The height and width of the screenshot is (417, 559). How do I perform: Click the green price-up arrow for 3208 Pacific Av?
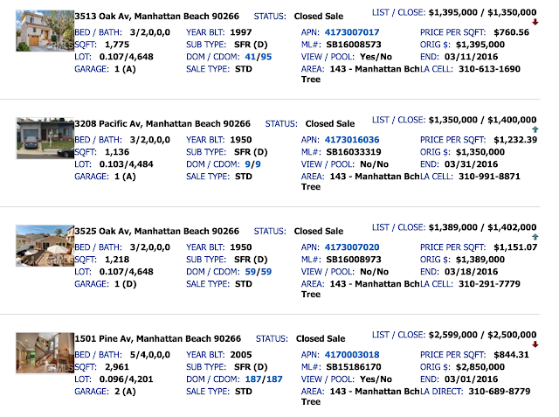coord(535,129)
